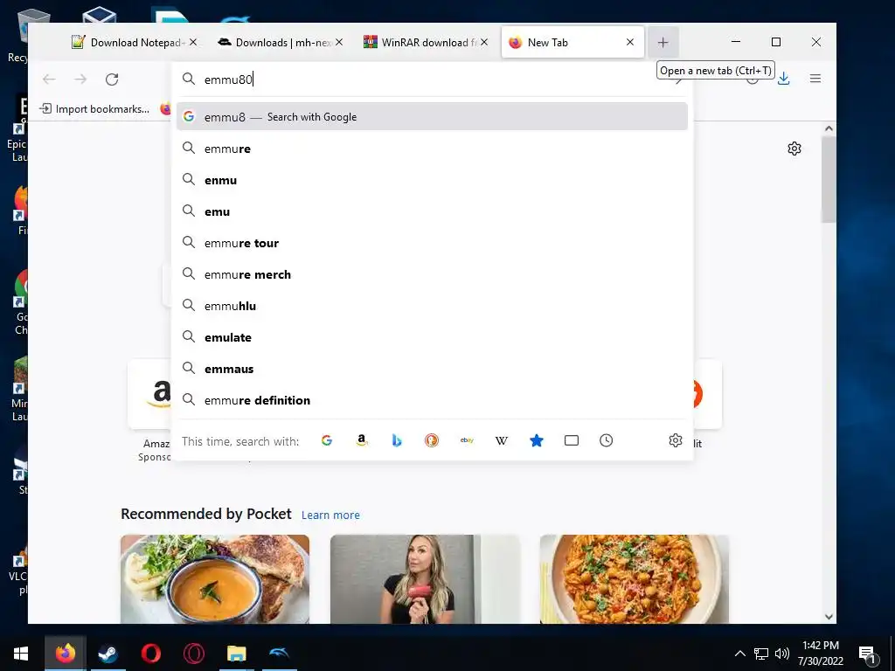Select the 'emmure tour' suggestion
This screenshot has height=671, width=895.
tap(432, 243)
